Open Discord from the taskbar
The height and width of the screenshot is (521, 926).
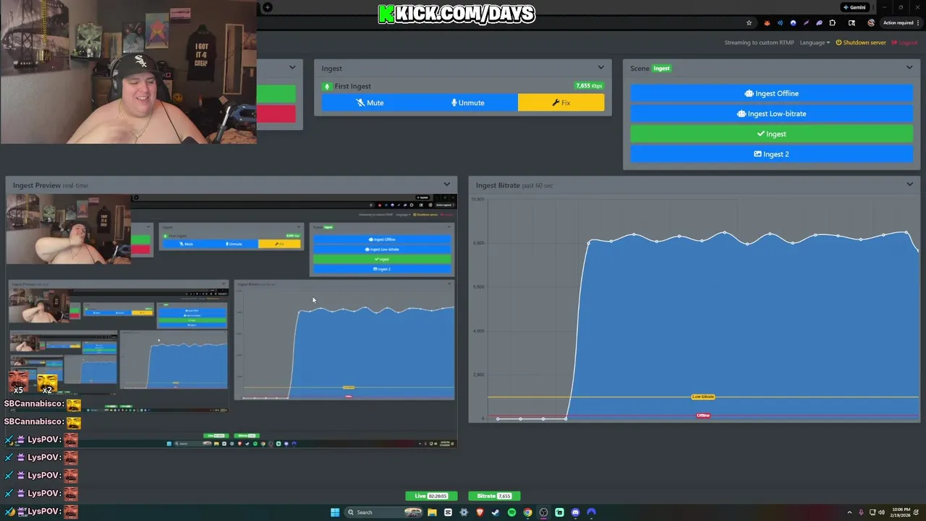point(575,512)
